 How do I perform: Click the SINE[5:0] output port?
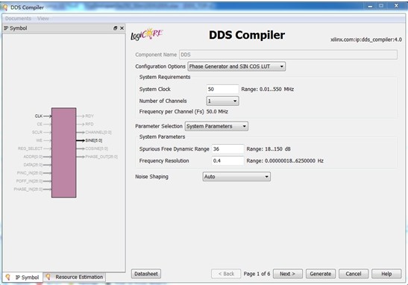(94, 140)
